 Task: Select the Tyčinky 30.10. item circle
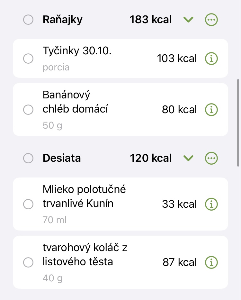(x=28, y=59)
